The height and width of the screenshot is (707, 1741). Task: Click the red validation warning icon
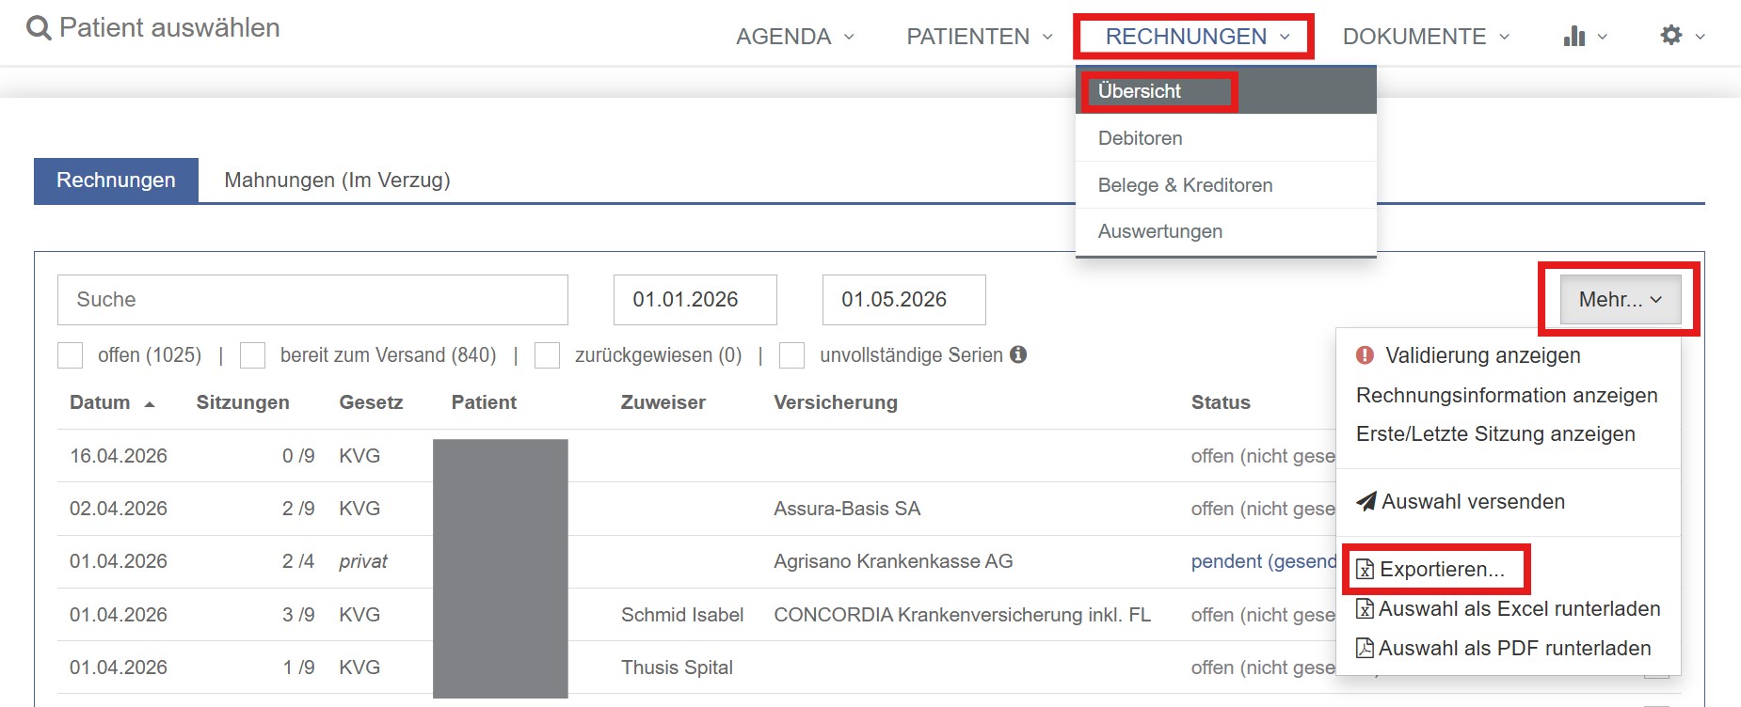pos(1365,355)
